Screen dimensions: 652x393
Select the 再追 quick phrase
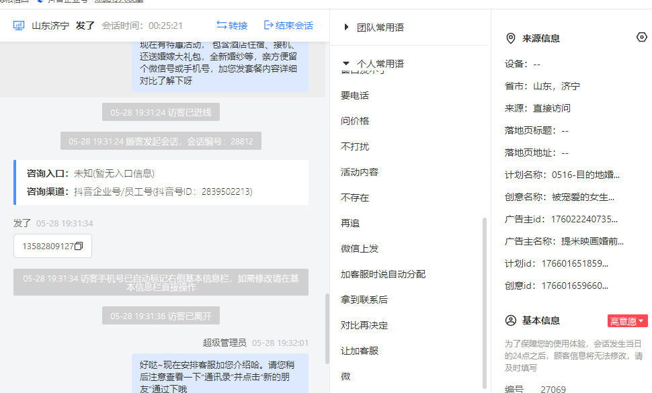(350, 223)
